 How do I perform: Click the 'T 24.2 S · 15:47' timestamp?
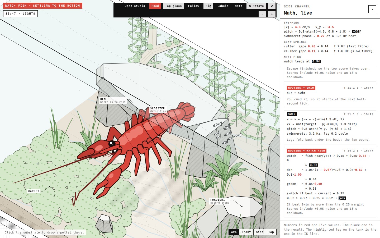pyautogui.click(x=358, y=151)
